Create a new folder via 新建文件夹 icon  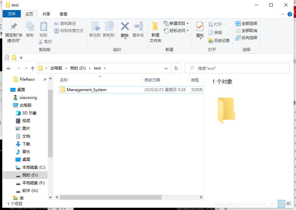(x=155, y=31)
